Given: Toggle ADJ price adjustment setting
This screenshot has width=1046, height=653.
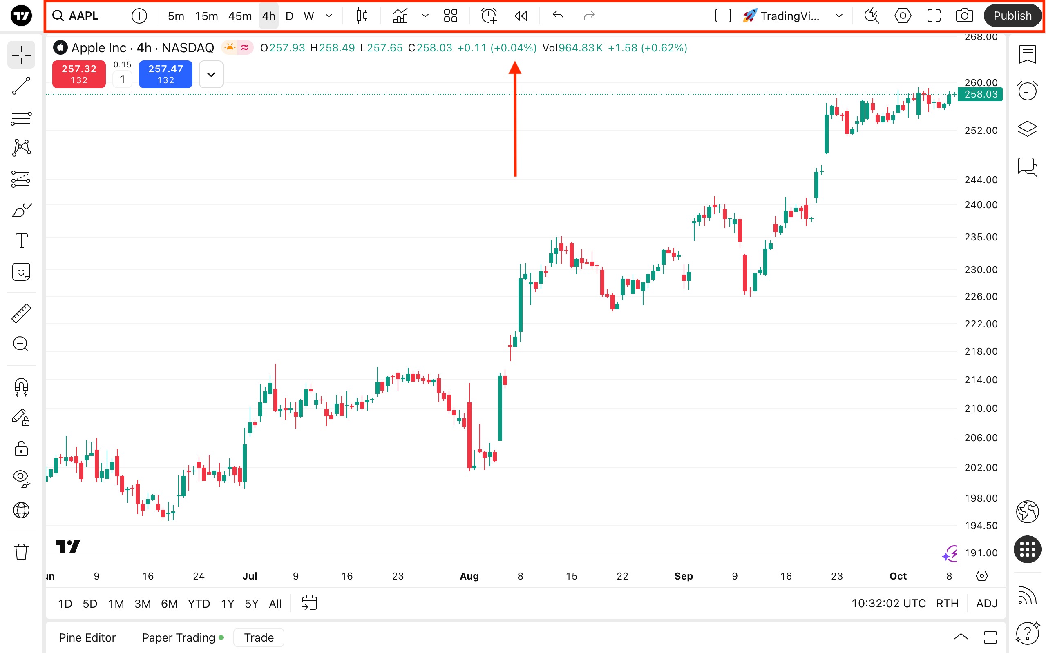Looking at the screenshot, I should click(986, 603).
